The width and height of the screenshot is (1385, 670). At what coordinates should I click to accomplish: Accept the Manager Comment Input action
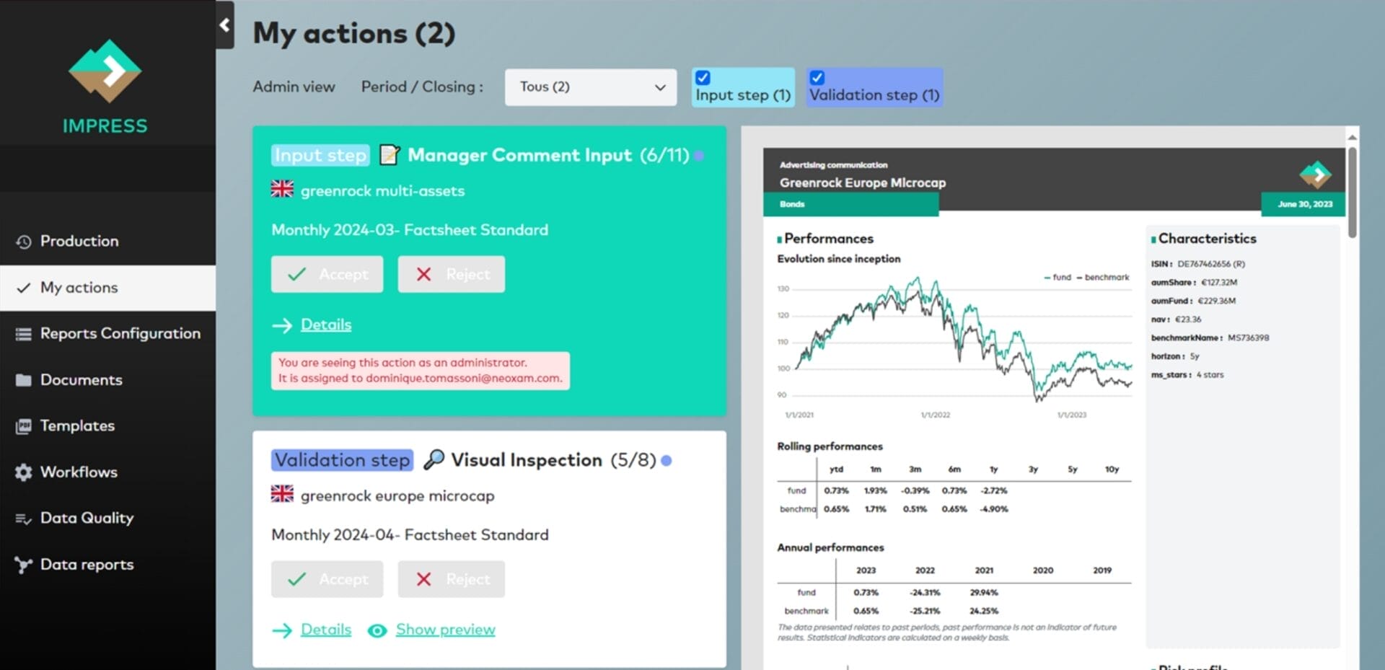(327, 274)
